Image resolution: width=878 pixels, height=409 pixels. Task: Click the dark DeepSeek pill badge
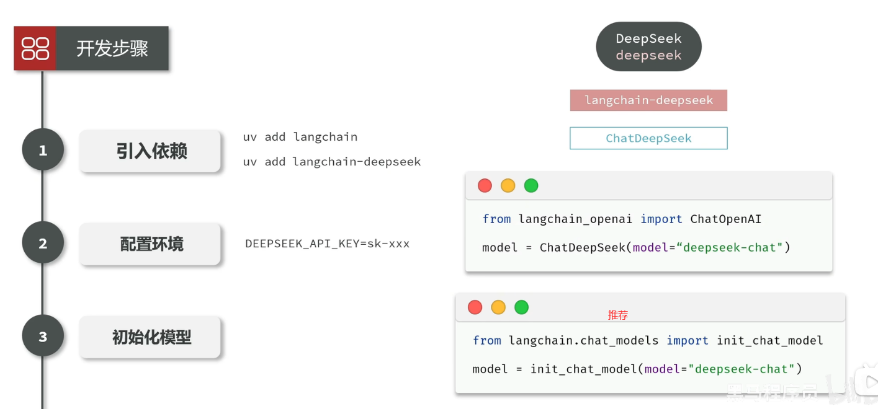point(648,47)
